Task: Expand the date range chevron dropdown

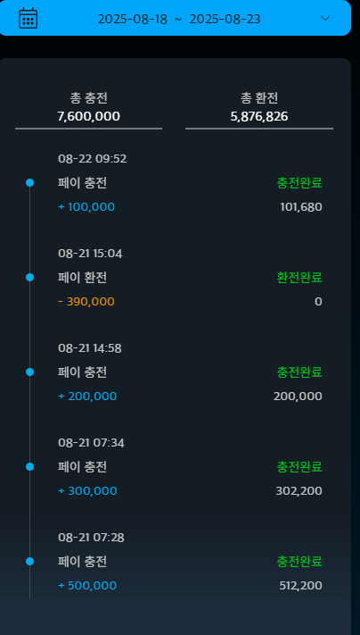Action: 325,18
